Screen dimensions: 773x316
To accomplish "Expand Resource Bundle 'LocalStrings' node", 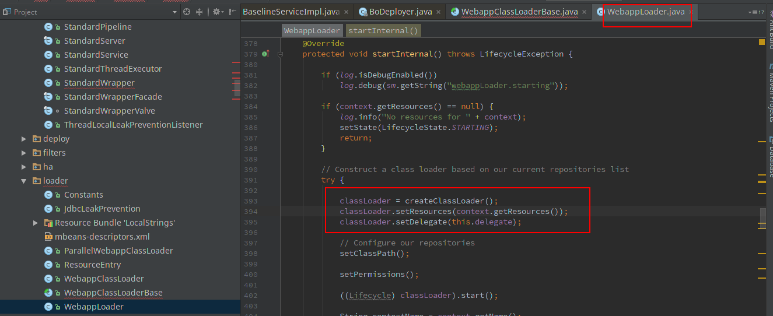I will click(x=36, y=223).
